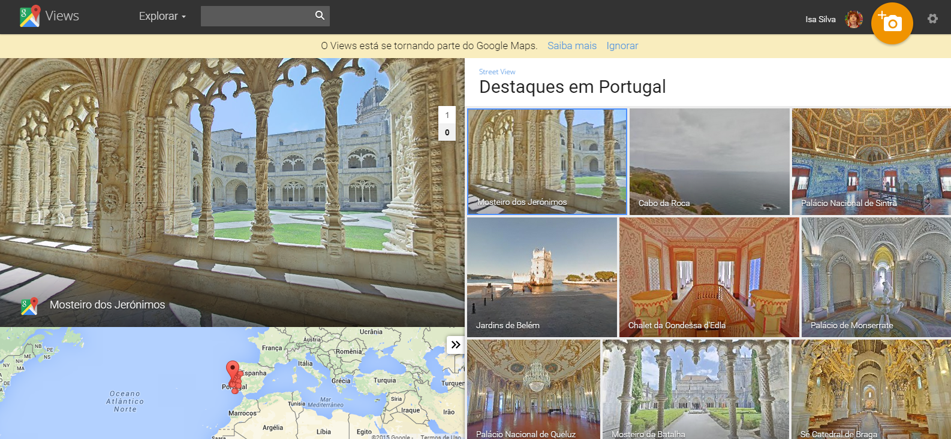This screenshot has height=439, width=951.
Task: Click the Grécia label on the map
Action: 341,381
